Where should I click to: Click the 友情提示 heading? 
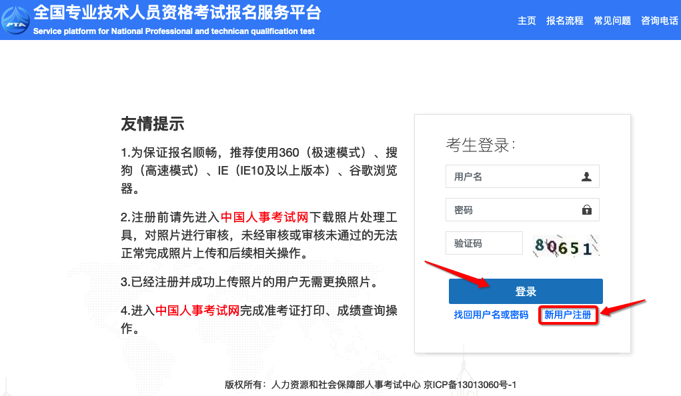click(x=153, y=124)
